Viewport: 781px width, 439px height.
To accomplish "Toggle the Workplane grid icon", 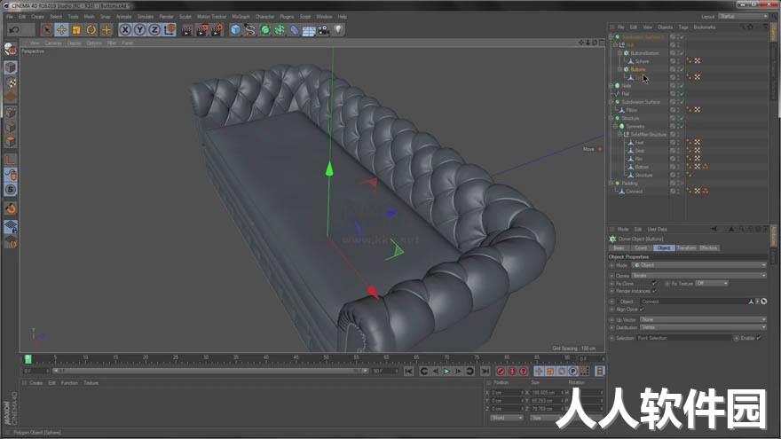I will (11, 227).
